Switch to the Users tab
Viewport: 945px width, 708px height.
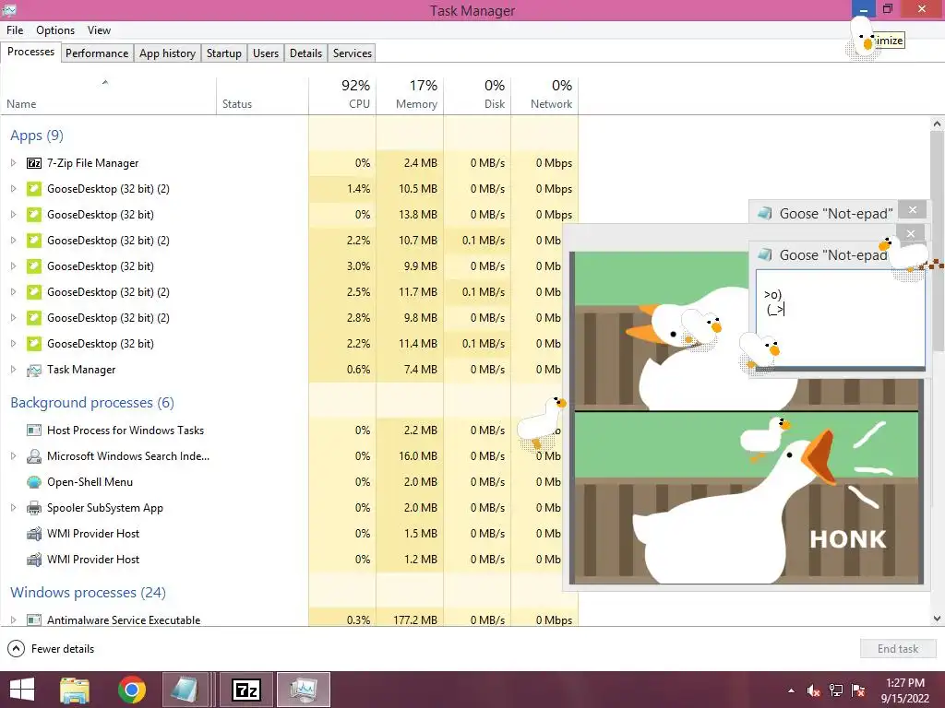(266, 53)
